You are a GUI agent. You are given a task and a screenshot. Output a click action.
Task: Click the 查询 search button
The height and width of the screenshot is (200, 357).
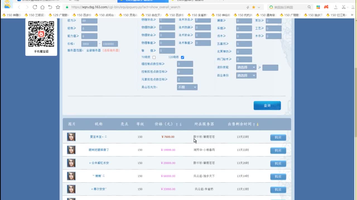click(267, 106)
